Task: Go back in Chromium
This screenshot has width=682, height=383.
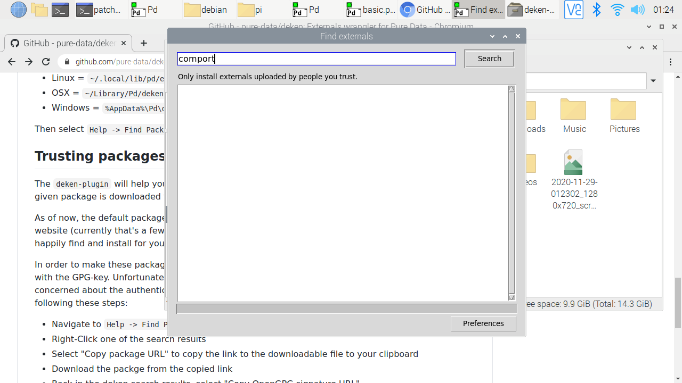Action: tap(12, 62)
